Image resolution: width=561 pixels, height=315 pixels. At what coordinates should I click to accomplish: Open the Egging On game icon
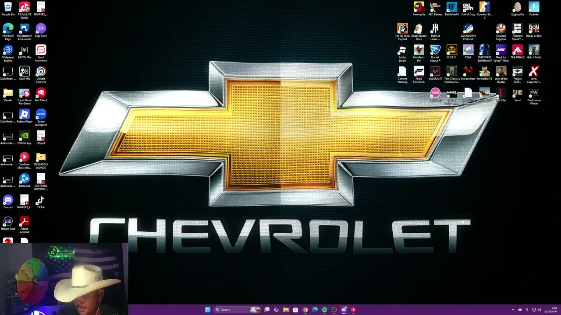click(518, 9)
